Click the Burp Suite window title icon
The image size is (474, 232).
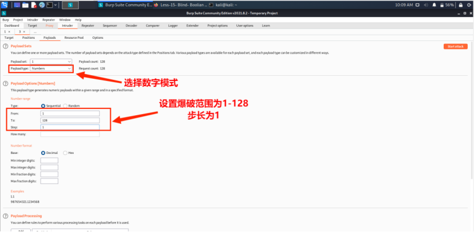(x=3, y=13)
